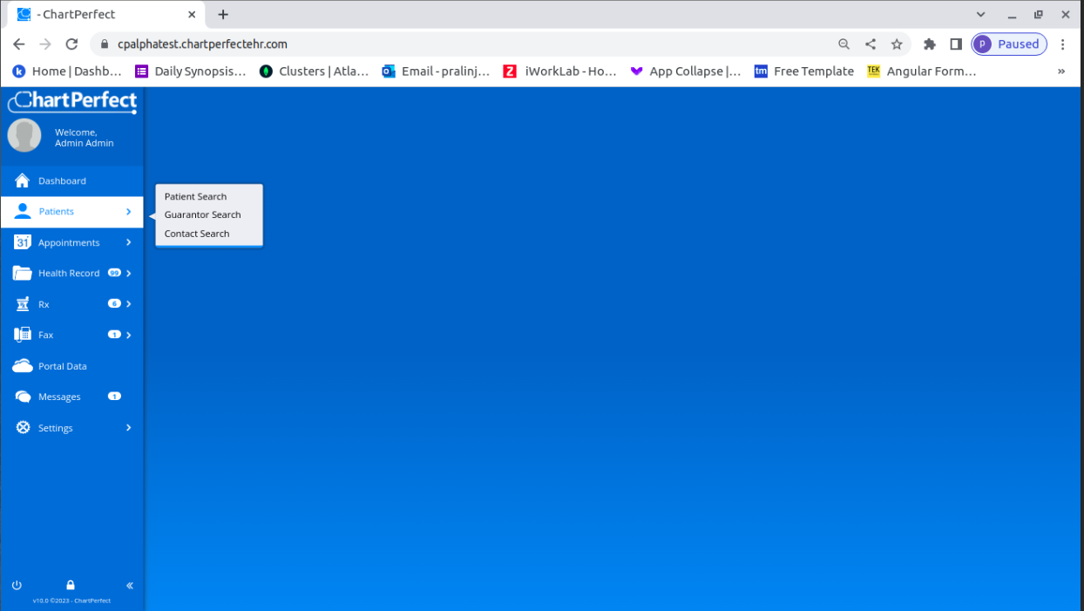Screen dimensions: 1084x611
Task: Expand the Fax submenu chevron
Action: (128, 335)
